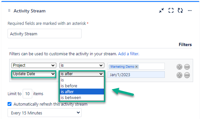The width and height of the screenshot is (202, 119).
Task: Choose highlighted 'is after' option
Action: coord(82,92)
